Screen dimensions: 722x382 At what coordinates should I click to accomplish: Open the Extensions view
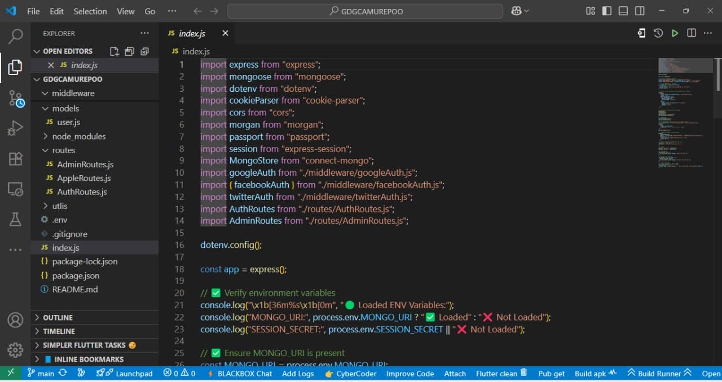click(15, 158)
